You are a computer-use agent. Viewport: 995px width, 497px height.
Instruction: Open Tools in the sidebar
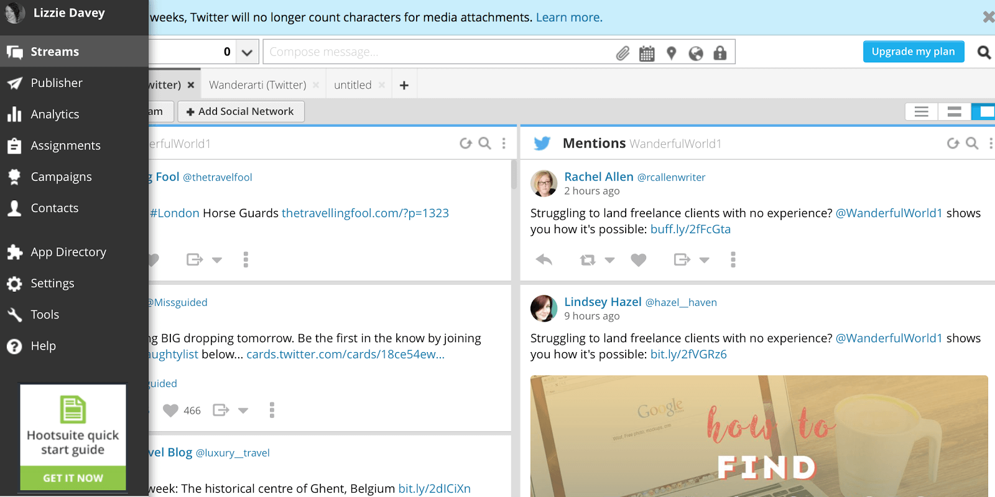point(74,315)
